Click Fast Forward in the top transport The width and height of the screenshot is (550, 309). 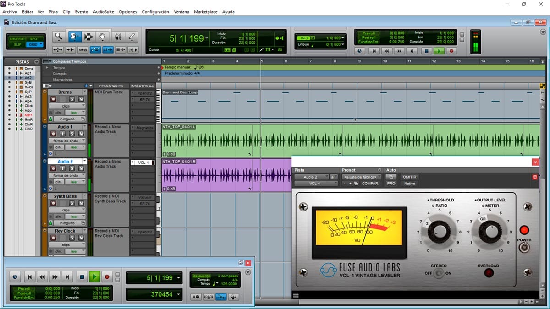[400, 51]
